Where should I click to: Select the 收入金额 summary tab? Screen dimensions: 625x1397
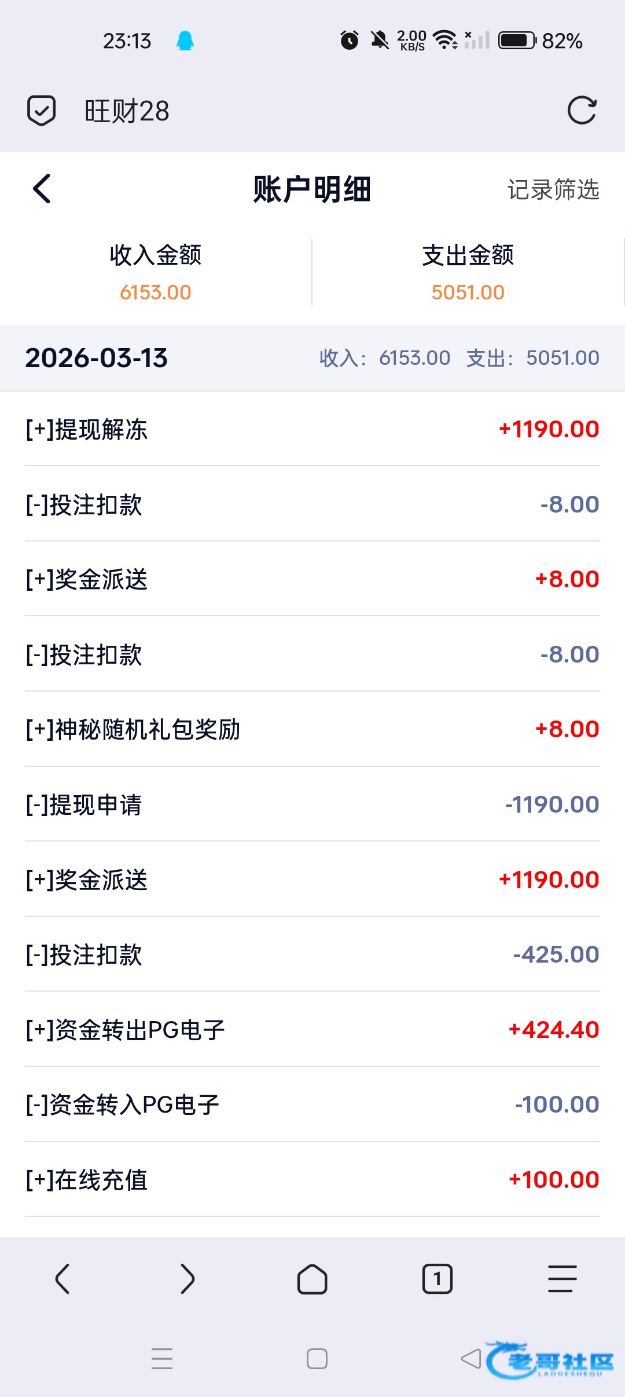(x=156, y=272)
